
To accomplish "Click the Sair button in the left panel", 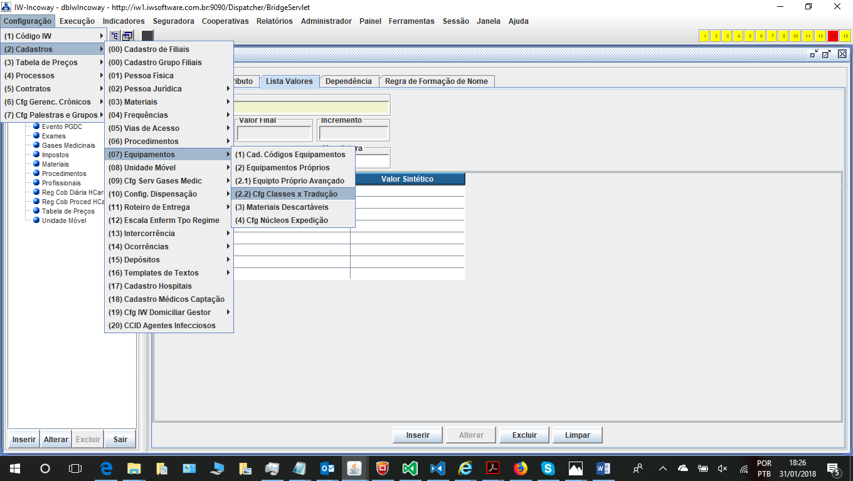I will [x=120, y=439].
